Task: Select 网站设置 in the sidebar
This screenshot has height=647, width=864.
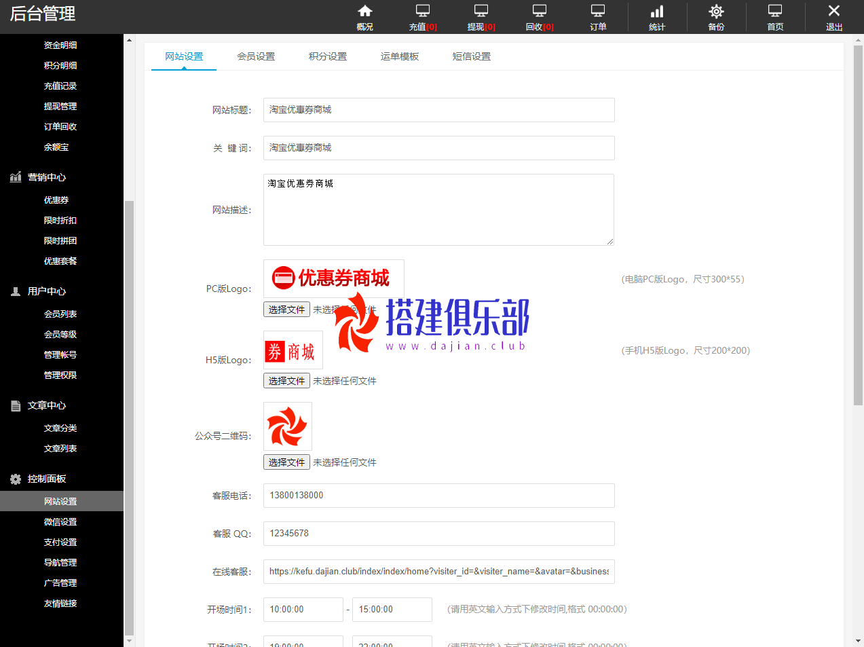Action: point(60,501)
